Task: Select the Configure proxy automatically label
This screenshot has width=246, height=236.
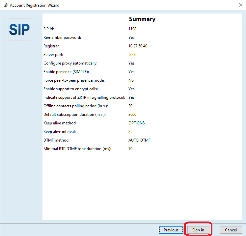Action: (70, 63)
